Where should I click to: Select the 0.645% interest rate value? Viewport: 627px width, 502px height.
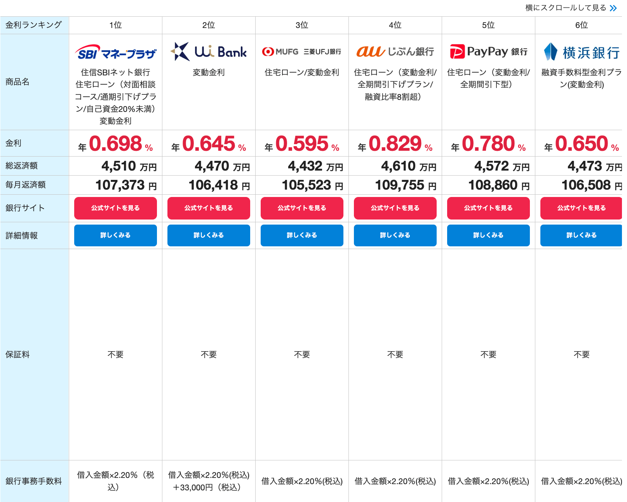209,144
